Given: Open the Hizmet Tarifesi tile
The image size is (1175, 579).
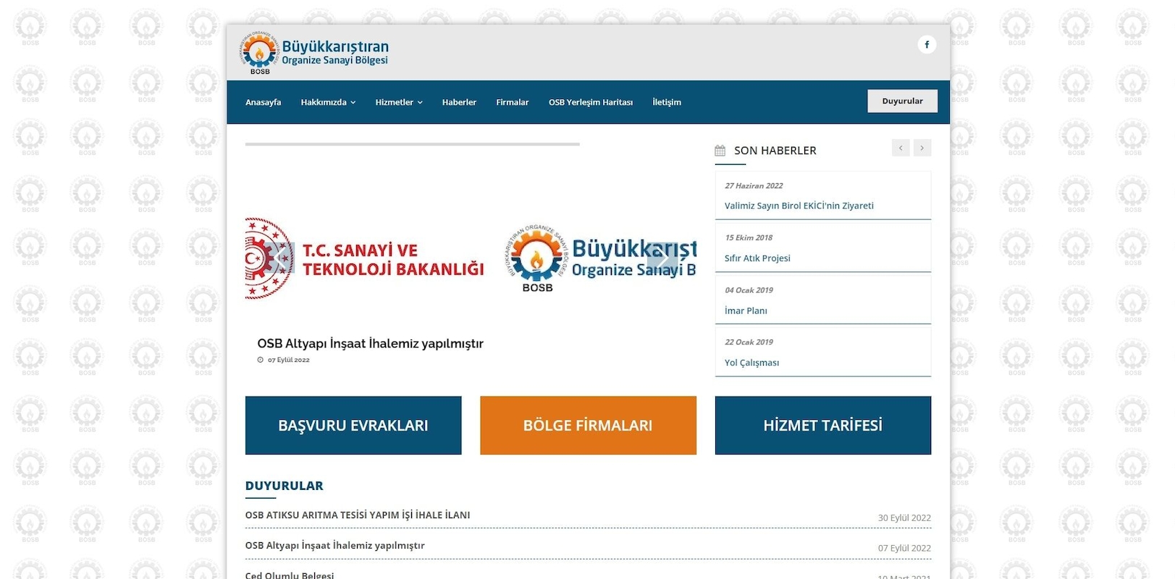Looking at the screenshot, I should point(823,426).
